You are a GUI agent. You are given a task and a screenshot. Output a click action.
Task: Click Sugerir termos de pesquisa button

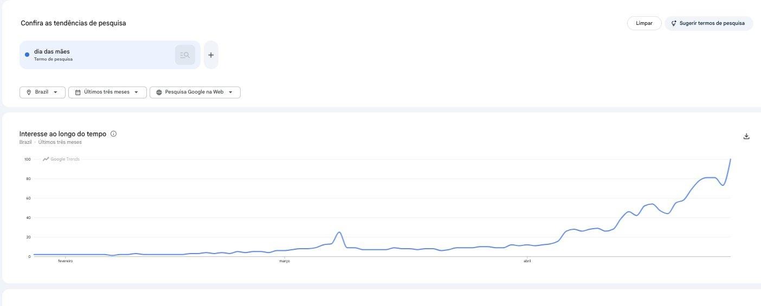709,23
